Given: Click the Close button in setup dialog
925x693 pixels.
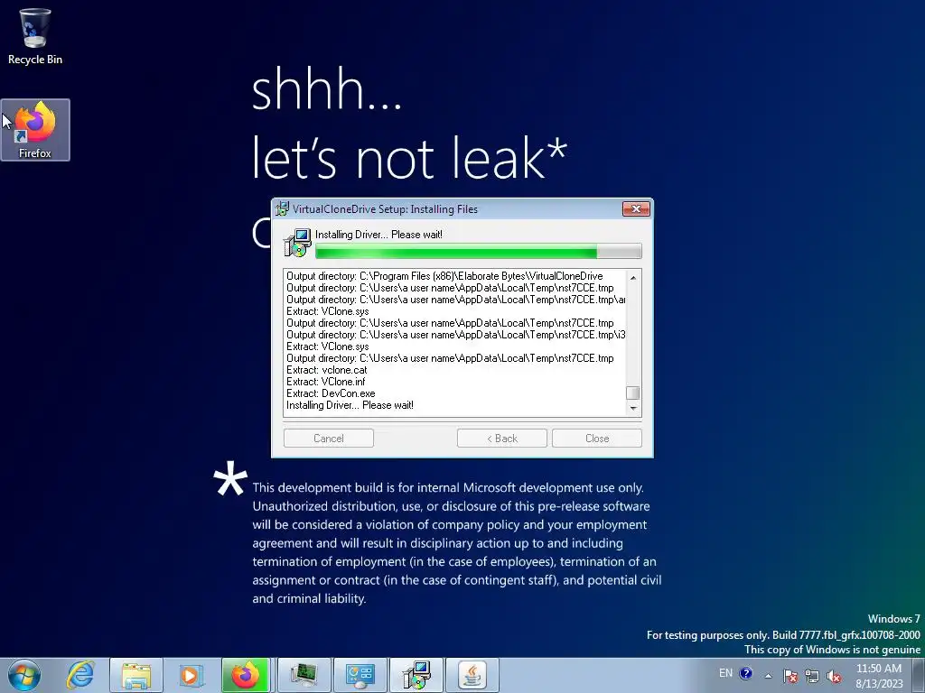Looking at the screenshot, I should coord(597,438).
